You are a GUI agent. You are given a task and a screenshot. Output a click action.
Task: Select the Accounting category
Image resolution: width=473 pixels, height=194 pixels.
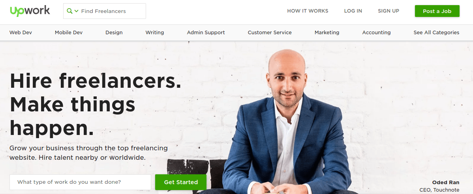(x=377, y=33)
